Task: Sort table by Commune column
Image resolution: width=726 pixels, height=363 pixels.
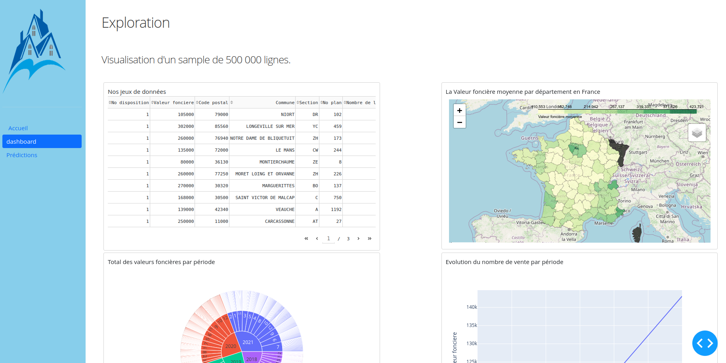Action: point(232,103)
